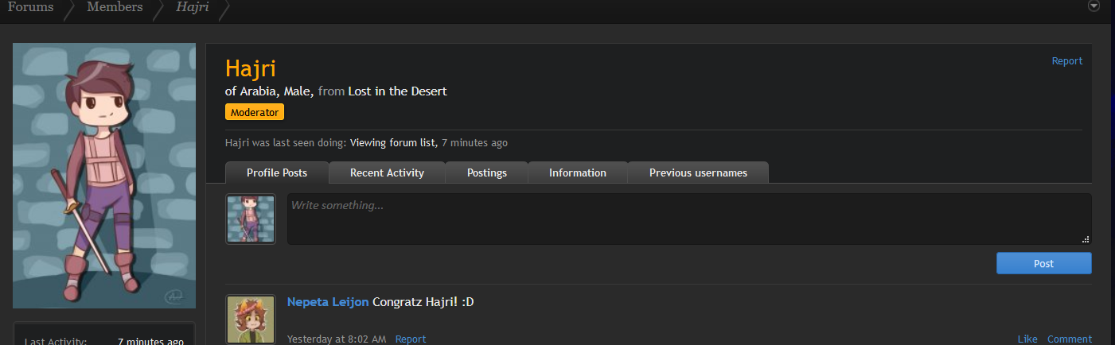Open the Members breadcrumb item
The width and height of the screenshot is (1115, 345).
coord(115,7)
